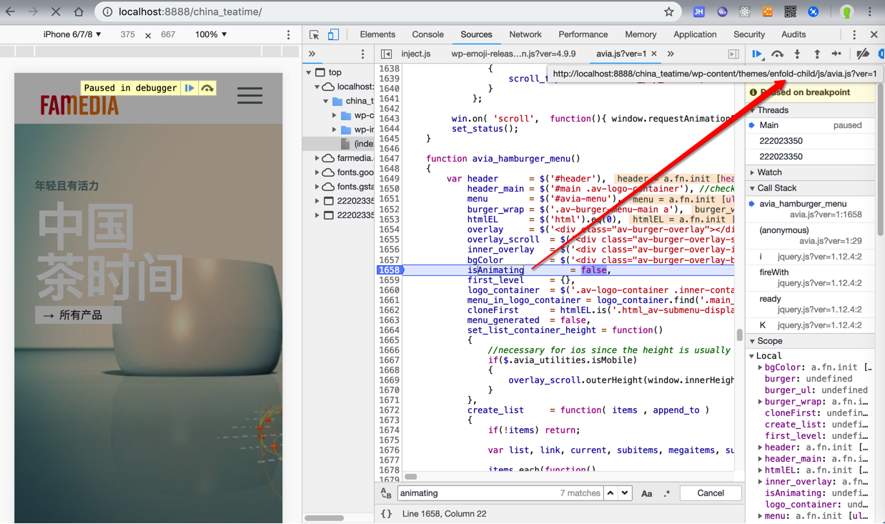Toggle match case in search bar

pos(646,493)
